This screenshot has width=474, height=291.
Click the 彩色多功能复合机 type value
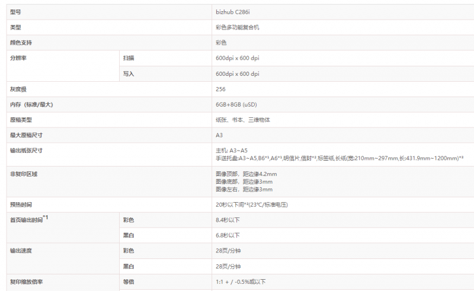pyautogui.click(x=238, y=27)
